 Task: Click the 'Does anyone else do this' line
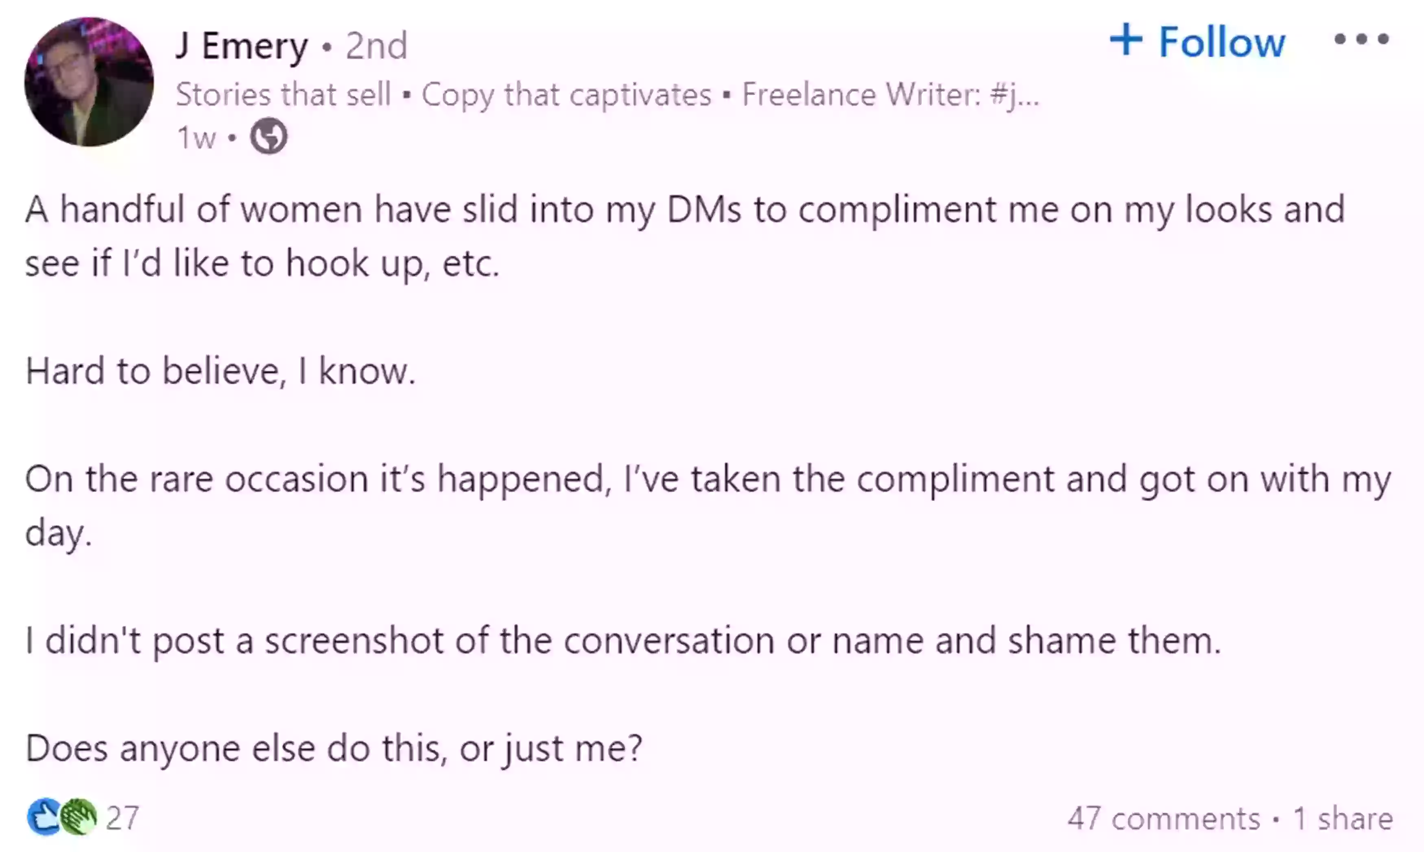click(x=333, y=749)
